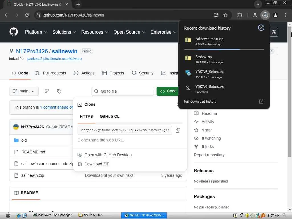
Task: Click install app icon in address bar
Action: 216,15
